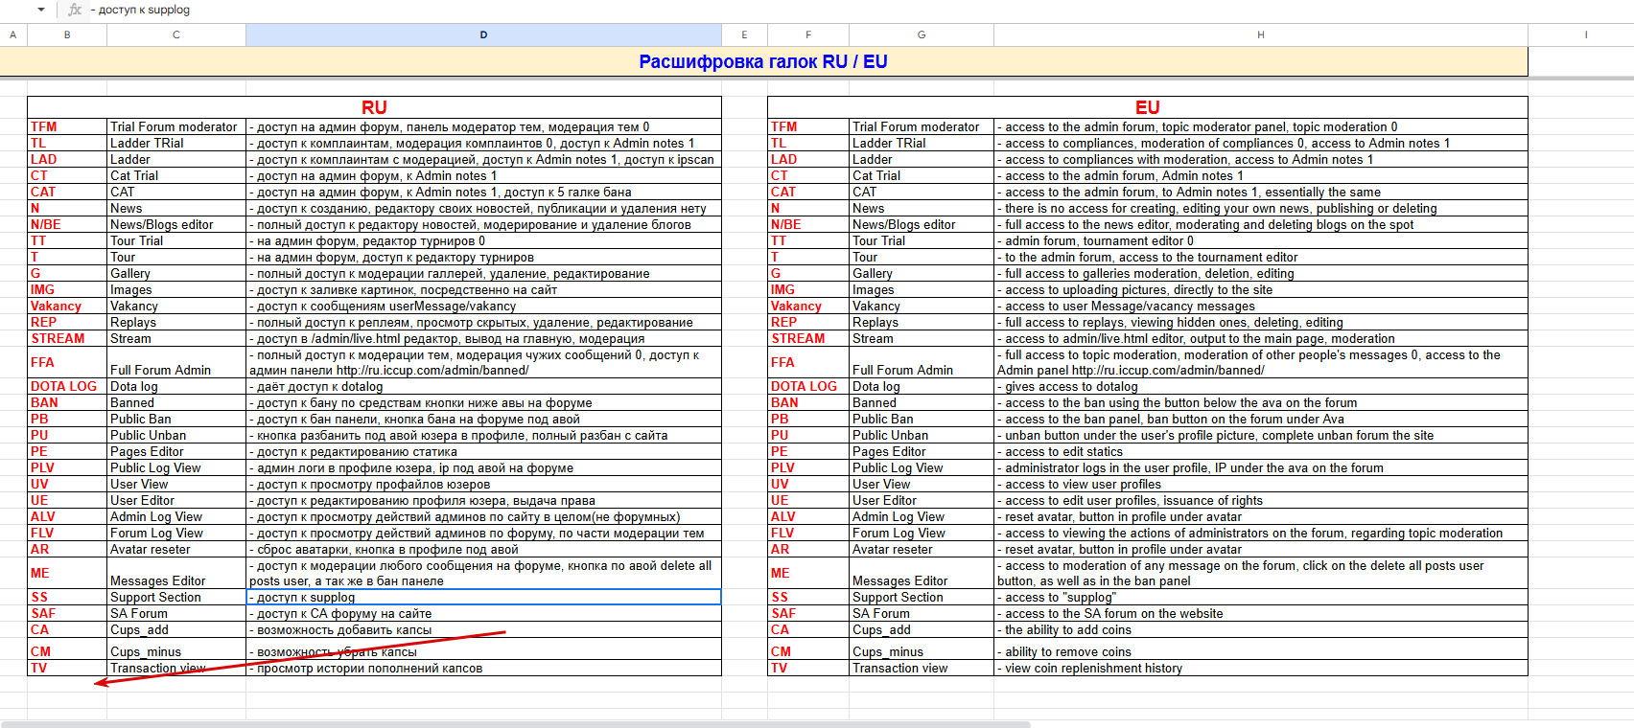This screenshot has height=728, width=1634.
Task: Select column A header
Action: 13,34
